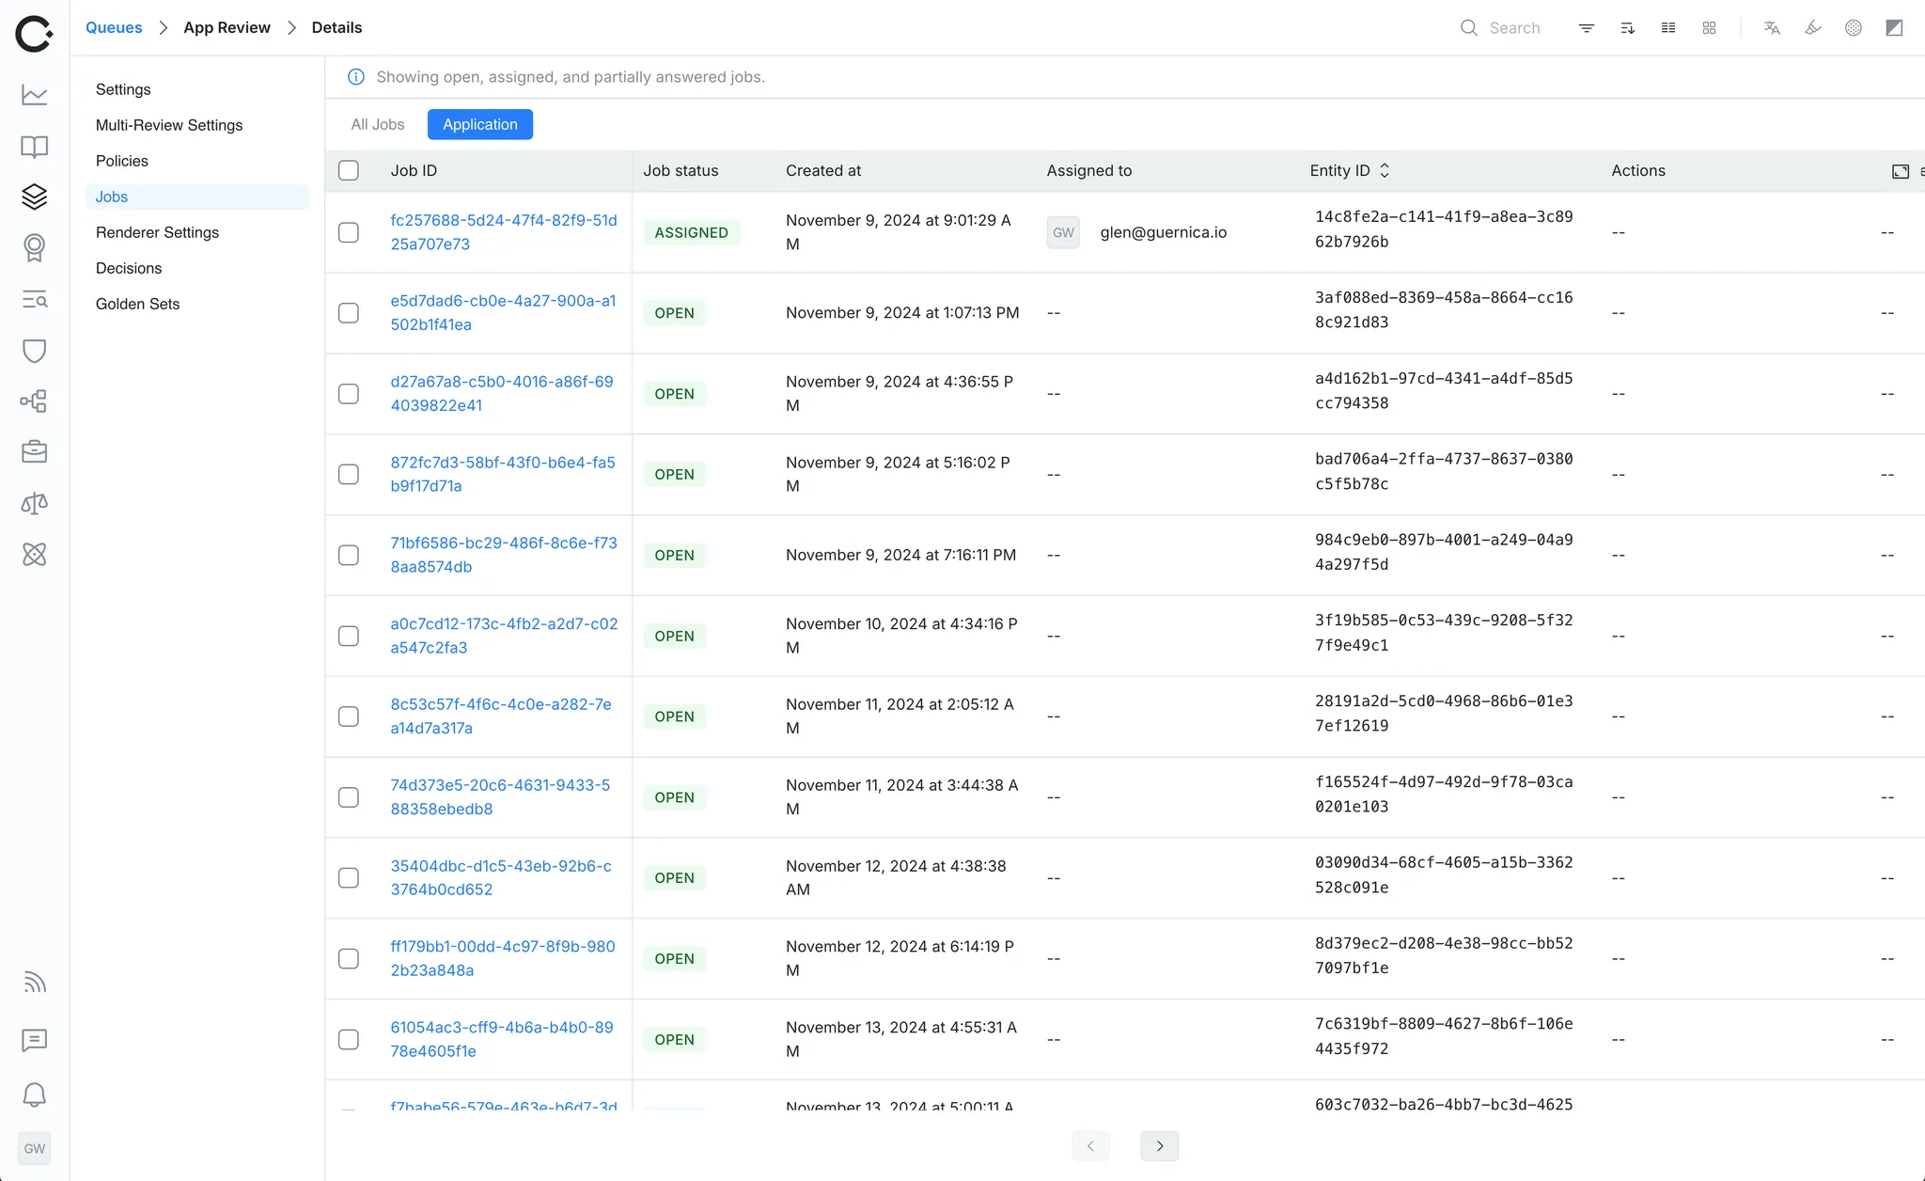Open the layers queue icon in sidebar

tap(35, 197)
